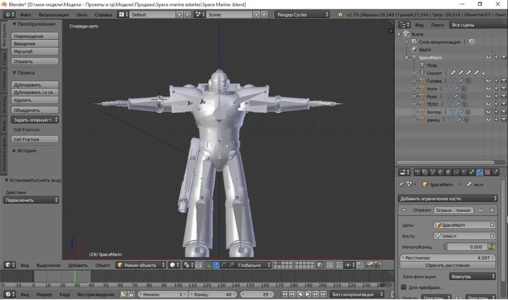The height and width of the screenshot is (300, 508).
Task: Click first bone icon in Скелет row
Action: click(453, 73)
